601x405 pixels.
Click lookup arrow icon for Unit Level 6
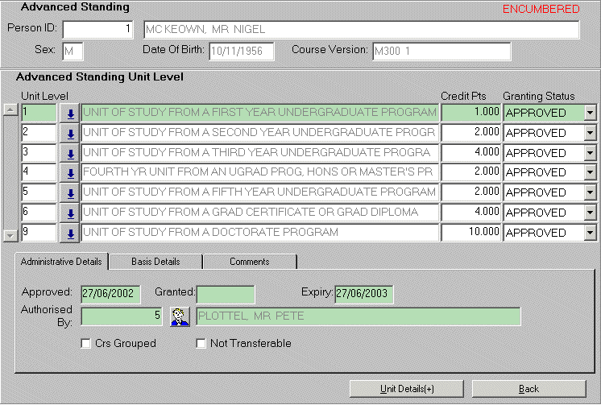[x=70, y=213]
